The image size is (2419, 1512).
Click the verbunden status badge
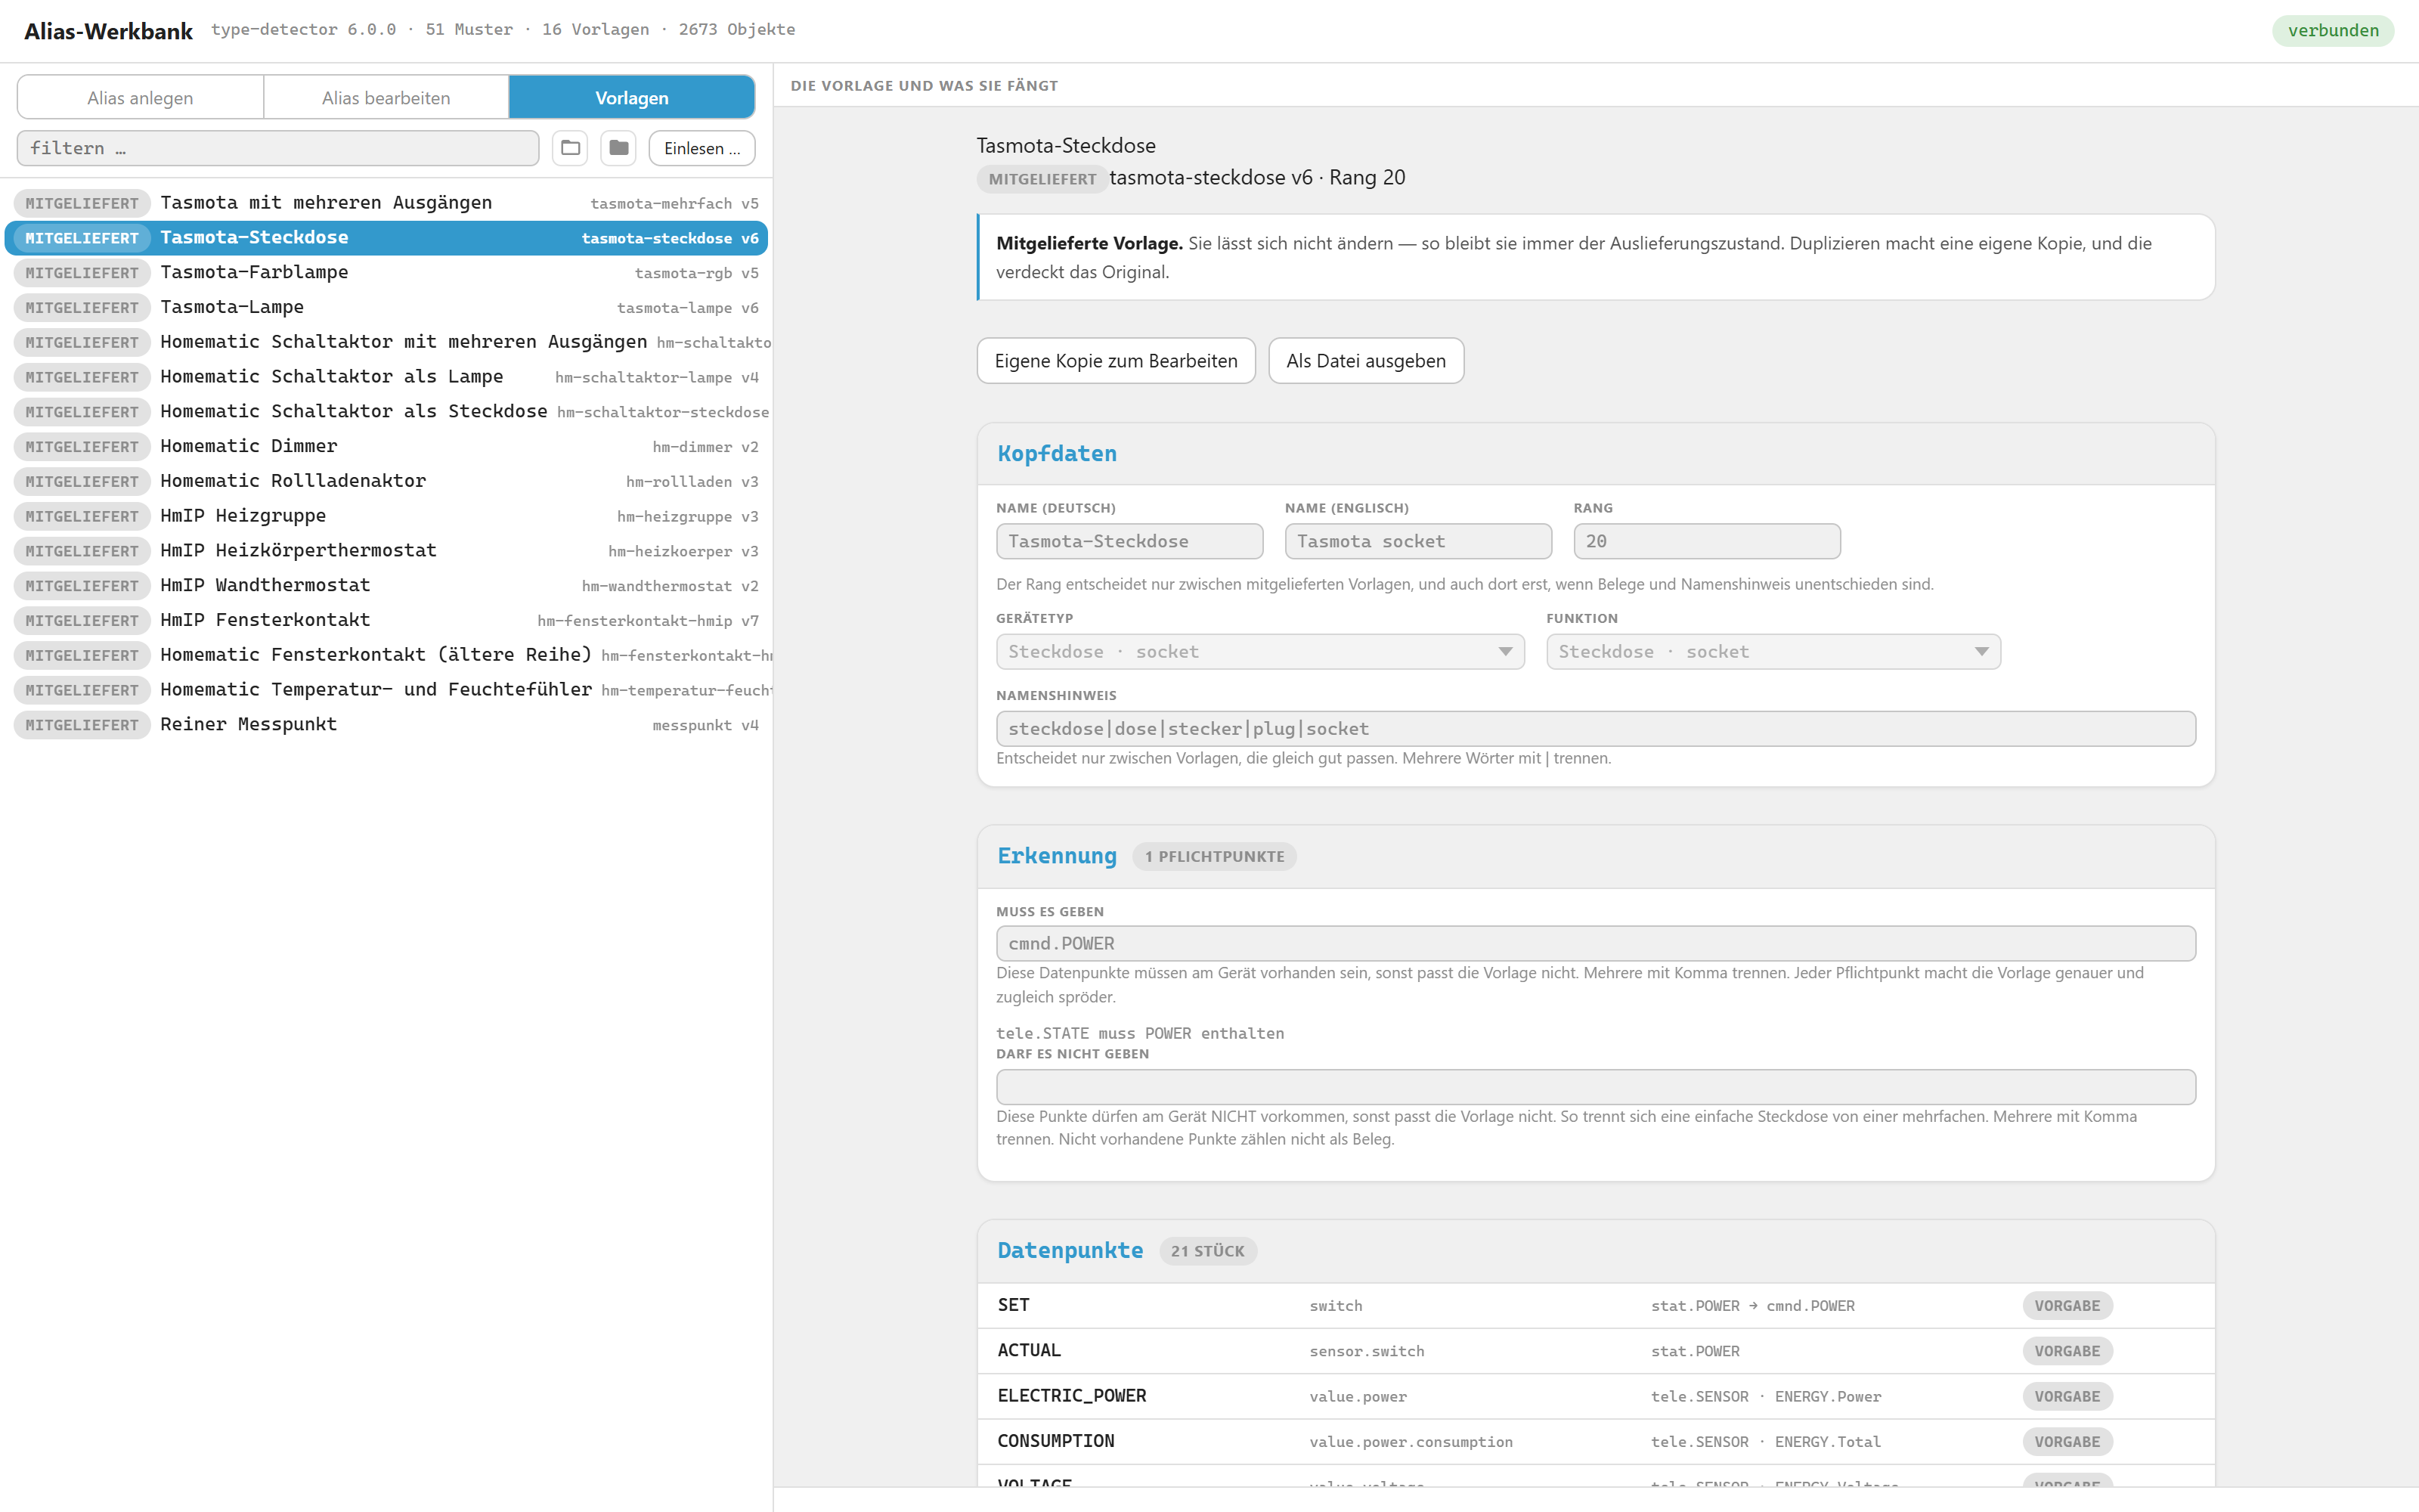click(2333, 30)
